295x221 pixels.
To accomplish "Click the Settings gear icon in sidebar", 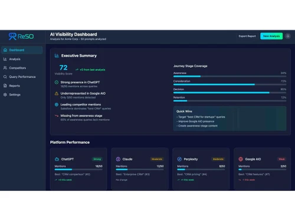I will pos(5,95).
